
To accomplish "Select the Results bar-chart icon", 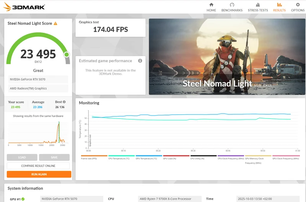I will (x=279, y=5).
